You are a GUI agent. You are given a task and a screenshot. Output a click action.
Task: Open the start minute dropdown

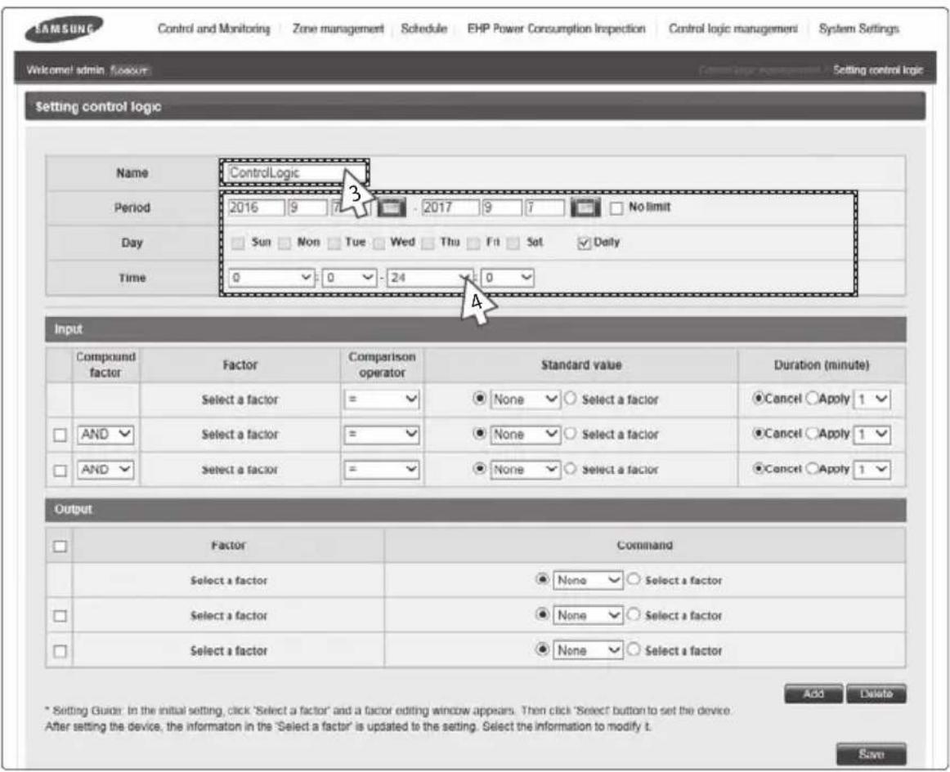(350, 278)
